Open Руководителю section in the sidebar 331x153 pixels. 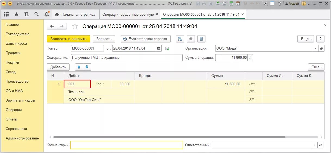point(17,34)
